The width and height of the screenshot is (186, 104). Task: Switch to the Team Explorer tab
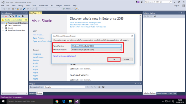pyautogui.click(x=162, y=93)
